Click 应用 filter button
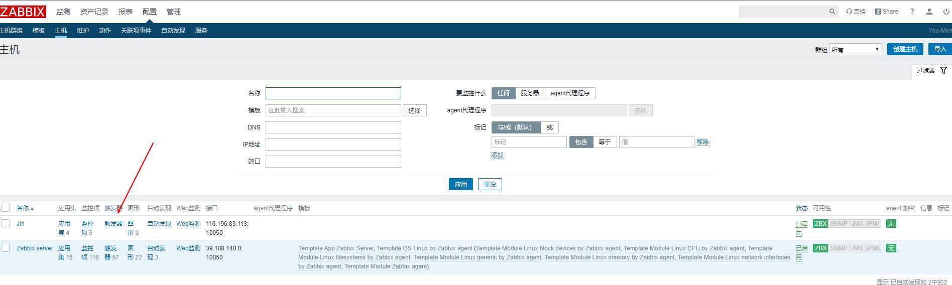This screenshot has width=952, height=285. [x=461, y=184]
